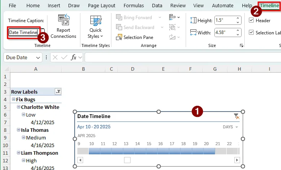This screenshot has width=281, height=170.
Task: Open Quick Styles gallery
Action: click(96, 27)
